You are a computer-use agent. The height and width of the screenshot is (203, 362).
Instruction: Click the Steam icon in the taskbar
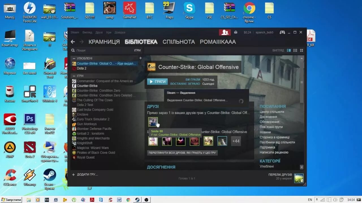[x=137, y=200]
